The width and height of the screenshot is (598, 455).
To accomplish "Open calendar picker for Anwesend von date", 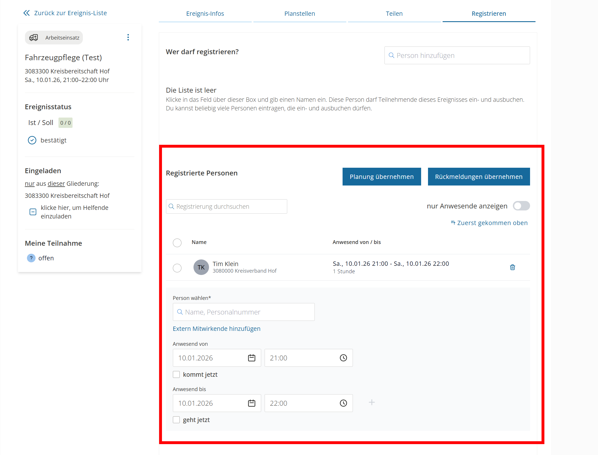I will point(251,358).
